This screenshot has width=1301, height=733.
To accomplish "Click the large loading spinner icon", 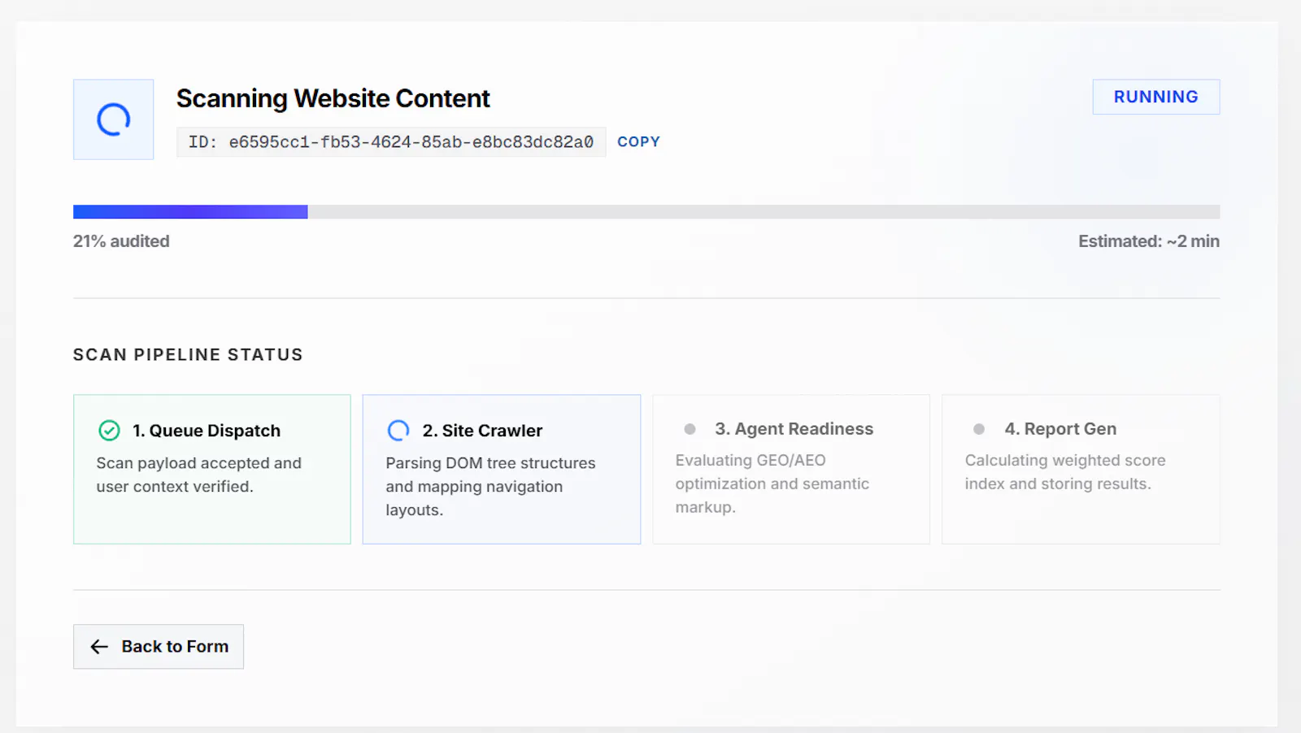I will pyautogui.click(x=114, y=119).
